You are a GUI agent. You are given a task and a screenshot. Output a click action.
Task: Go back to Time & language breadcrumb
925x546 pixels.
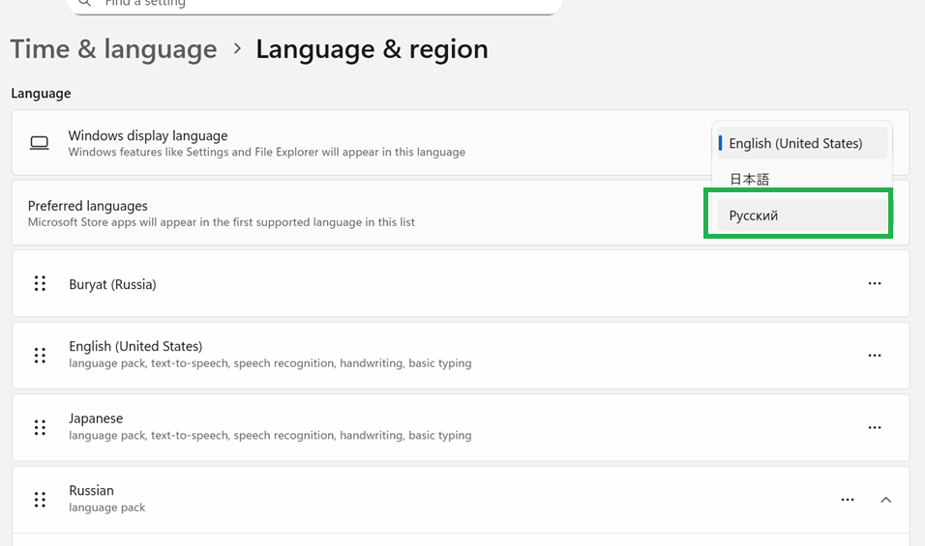pos(114,49)
